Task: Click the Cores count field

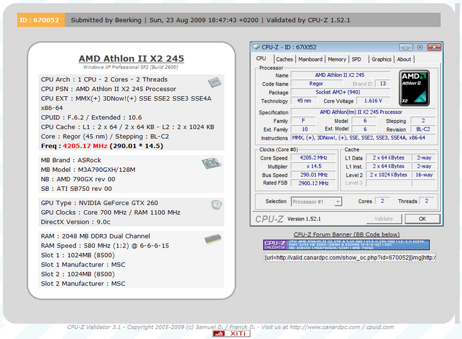Action: click(382, 201)
